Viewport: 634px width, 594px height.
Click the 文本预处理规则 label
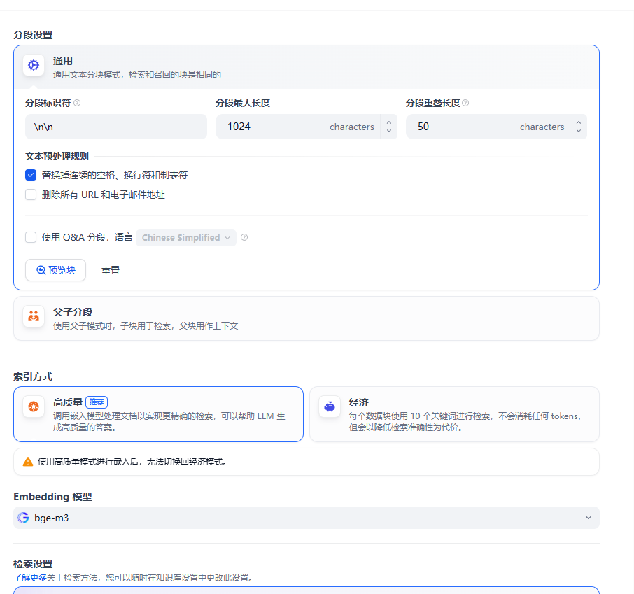57,156
